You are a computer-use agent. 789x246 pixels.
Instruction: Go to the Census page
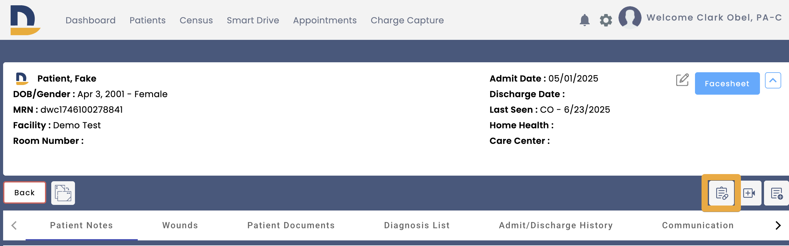(196, 20)
